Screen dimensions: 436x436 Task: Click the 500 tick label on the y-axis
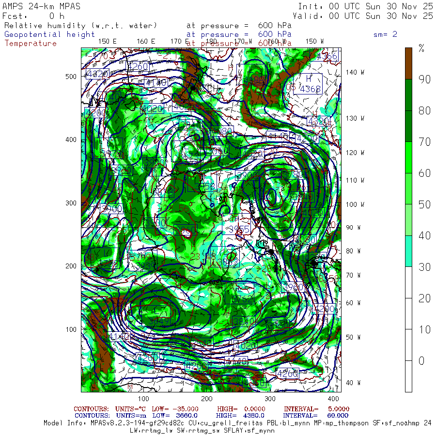tap(71, 77)
